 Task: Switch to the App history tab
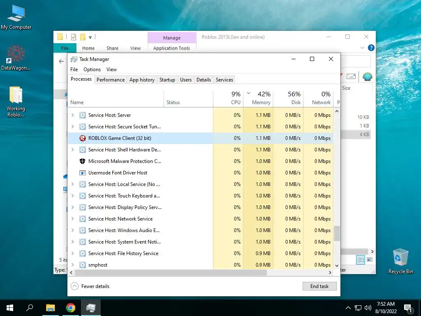click(x=142, y=80)
